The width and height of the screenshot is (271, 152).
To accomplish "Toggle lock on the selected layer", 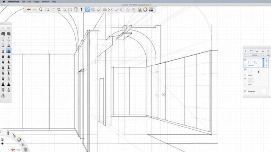I will [266, 65].
